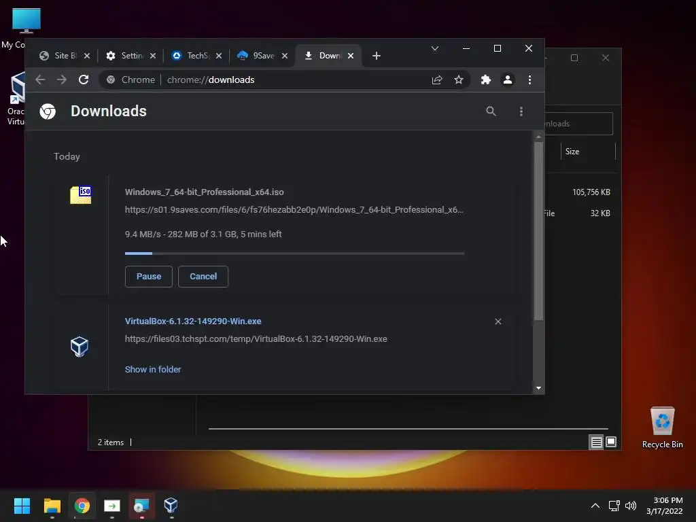The height and width of the screenshot is (522, 696).
Task: Click the 9saves.com download URL
Action: (x=294, y=210)
